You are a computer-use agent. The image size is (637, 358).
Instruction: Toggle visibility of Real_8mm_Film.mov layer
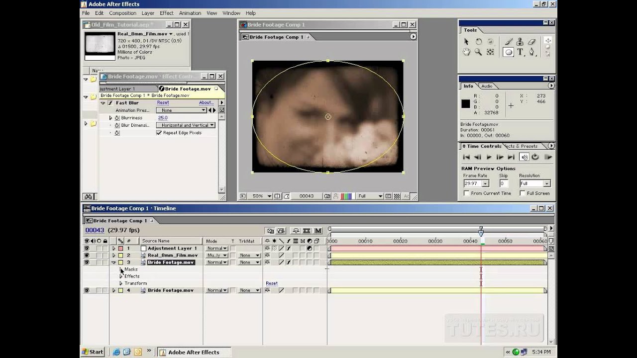click(87, 255)
